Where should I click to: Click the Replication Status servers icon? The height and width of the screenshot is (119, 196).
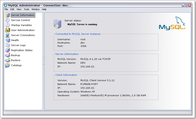[x=8, y=50]
